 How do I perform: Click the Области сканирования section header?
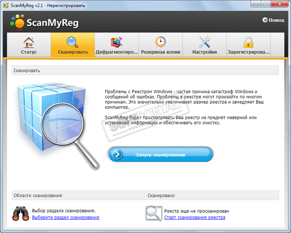click(78, 195)
